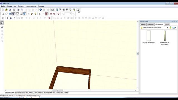Switch to the Вид сзади tab

[56, 92]
